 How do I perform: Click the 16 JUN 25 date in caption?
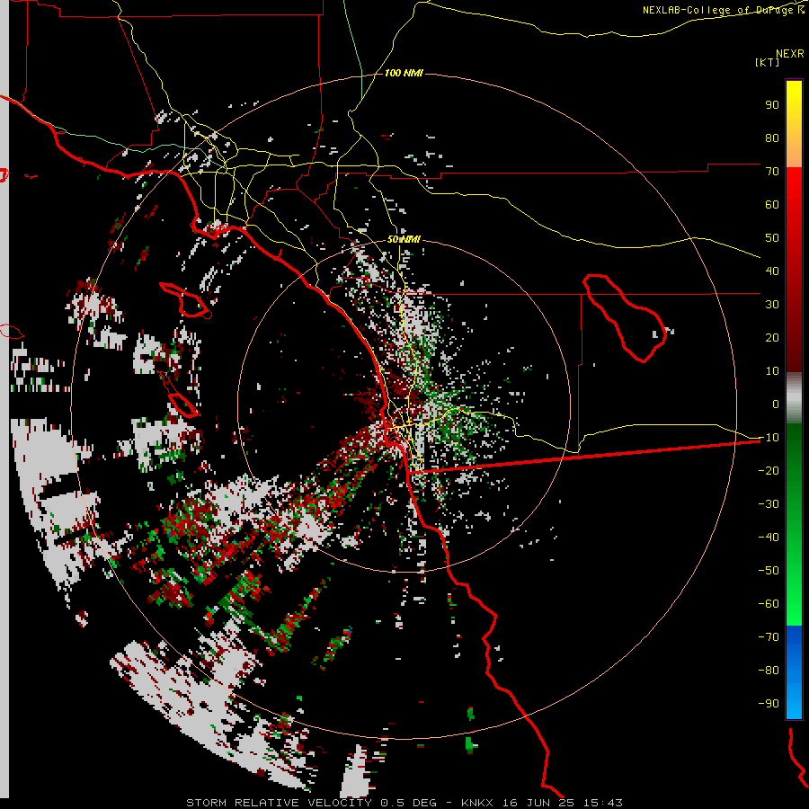coord(538,803)
